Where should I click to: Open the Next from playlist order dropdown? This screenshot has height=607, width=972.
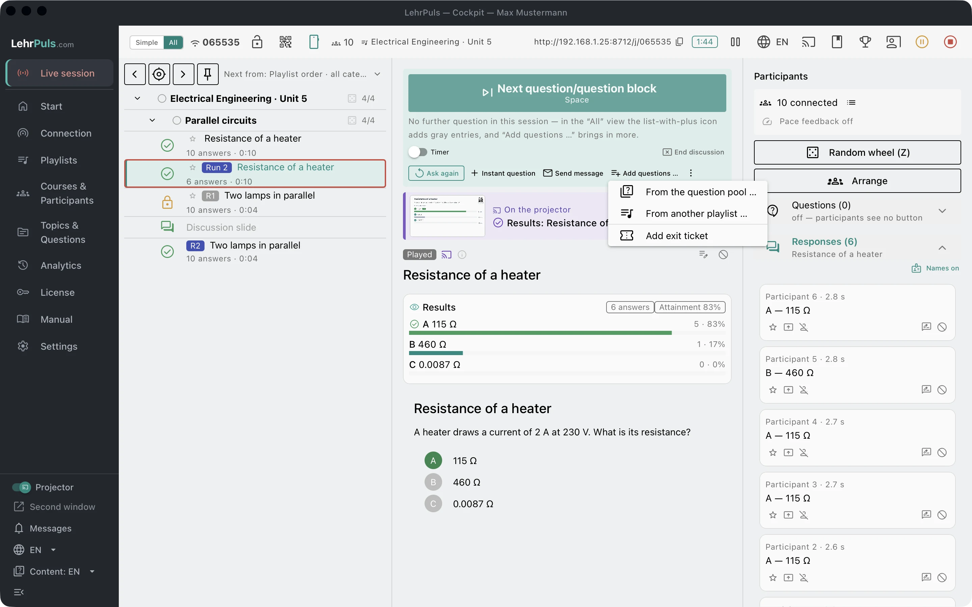[x=302, y=74]
